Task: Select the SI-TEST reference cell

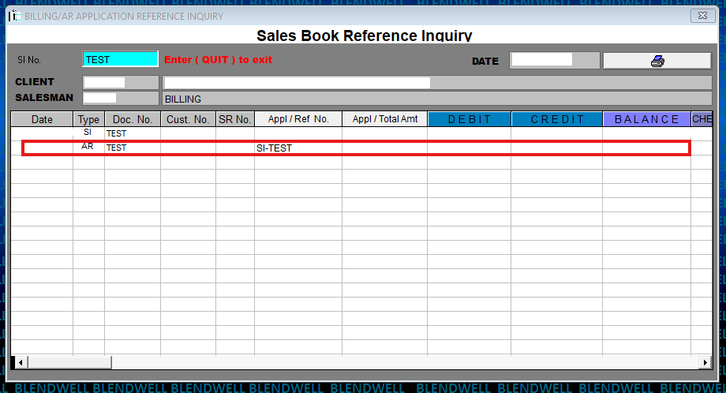Action: pos(298,148)
